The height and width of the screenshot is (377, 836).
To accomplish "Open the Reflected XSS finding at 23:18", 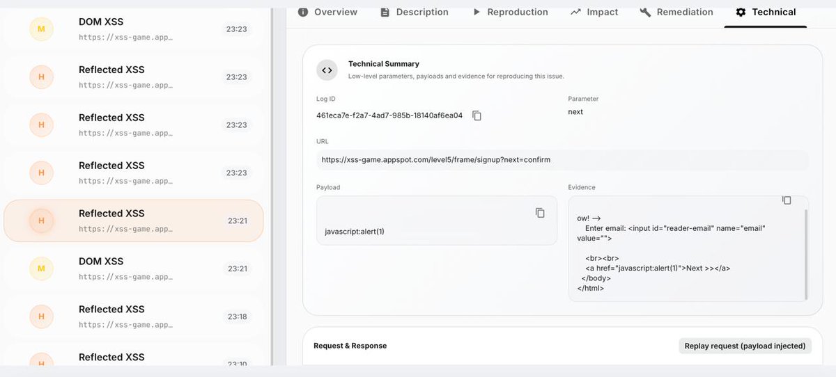I will tap(134, 316).
